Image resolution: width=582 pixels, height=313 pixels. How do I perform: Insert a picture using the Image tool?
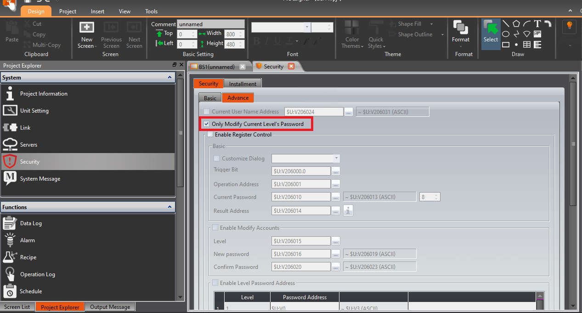pyautogui.click(x=537, y=34)
